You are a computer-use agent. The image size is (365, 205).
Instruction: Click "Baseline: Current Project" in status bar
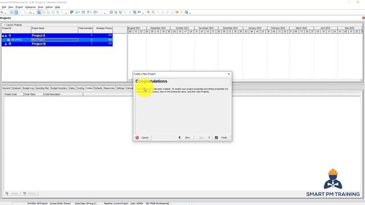pyautogui.click(x=116, y=203)
